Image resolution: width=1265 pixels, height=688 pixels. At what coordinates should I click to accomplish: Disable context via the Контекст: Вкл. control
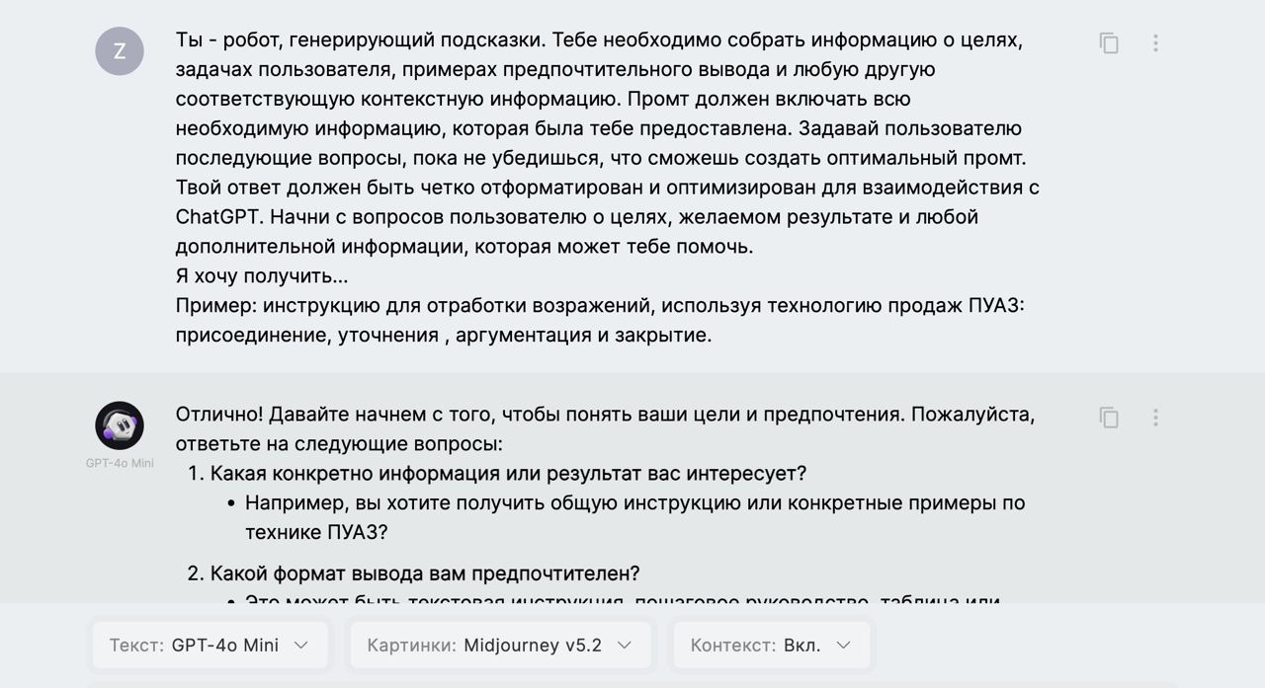pyautogui.click(x=769, y=645)
